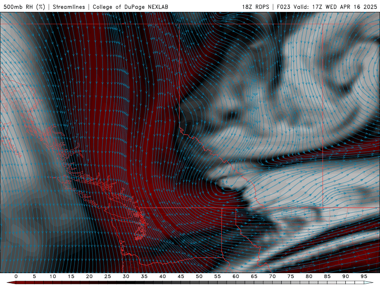Click the '15' value on color scale
The width and height of the screenshot is (380, 285).
pos(71,276)
